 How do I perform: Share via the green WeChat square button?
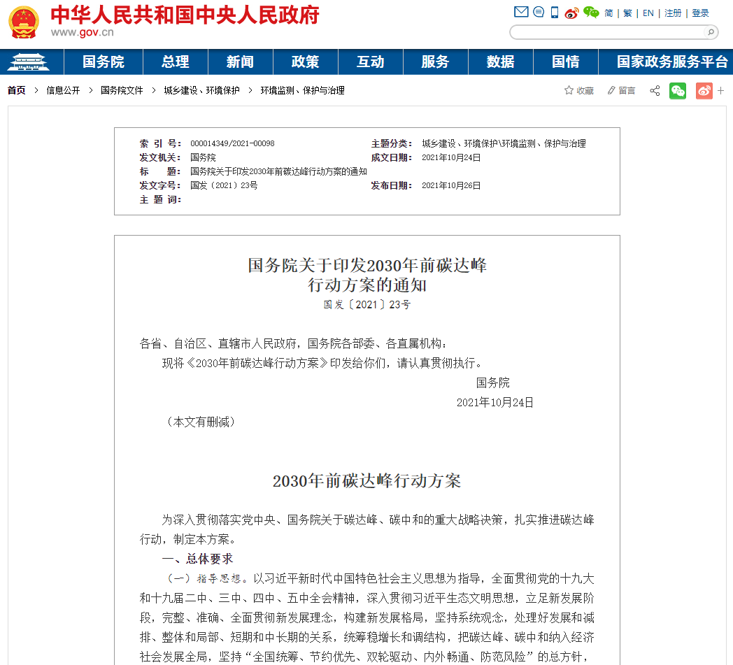click(x=678, y=91)
